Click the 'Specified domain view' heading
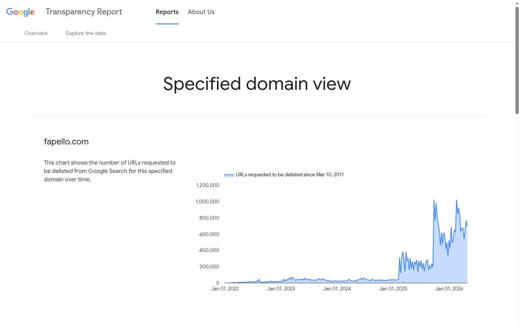The image size is (520, 325). click(257, 84)
